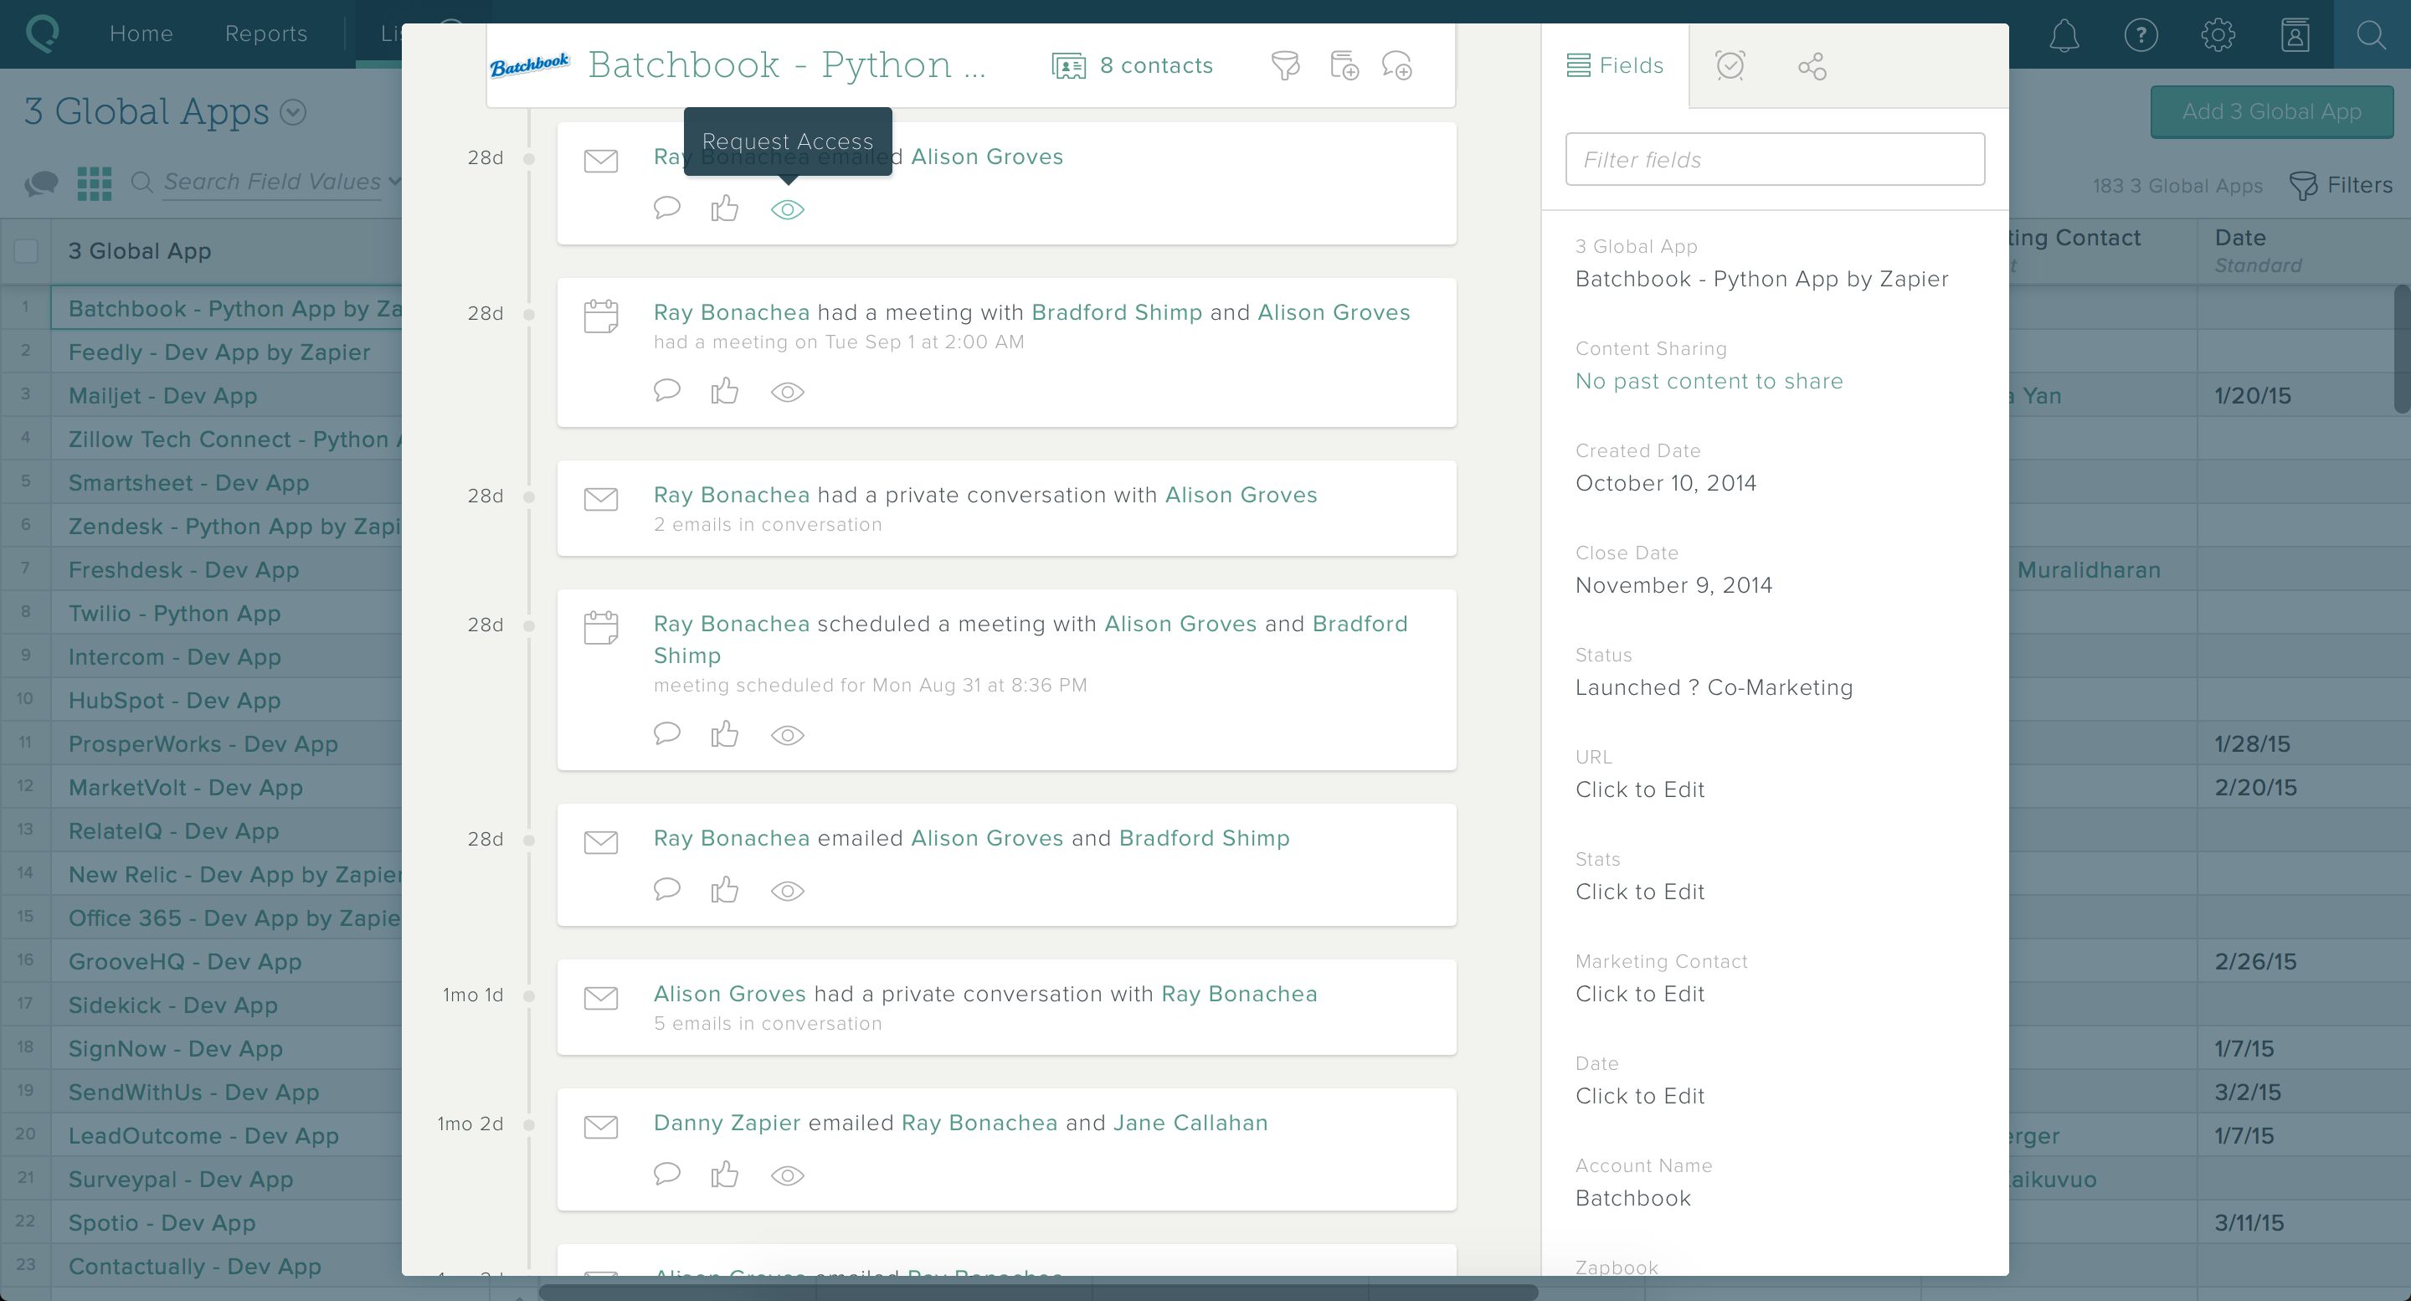Go to the Reports menu item

[x=266, y=33]
